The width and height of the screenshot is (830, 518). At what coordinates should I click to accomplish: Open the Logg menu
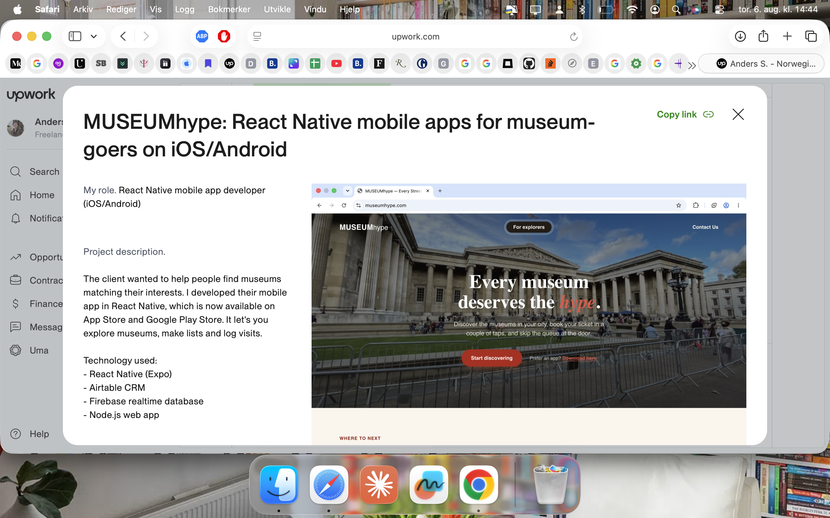click(184, 9)
